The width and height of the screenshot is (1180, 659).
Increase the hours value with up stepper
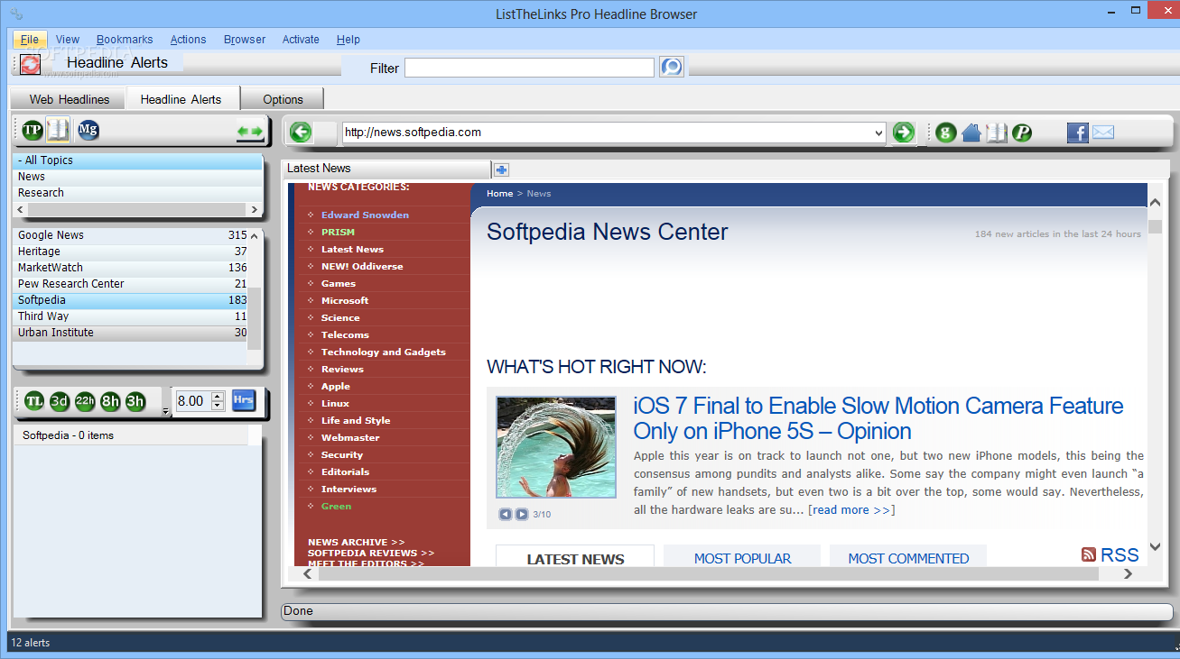click(218, 397)
